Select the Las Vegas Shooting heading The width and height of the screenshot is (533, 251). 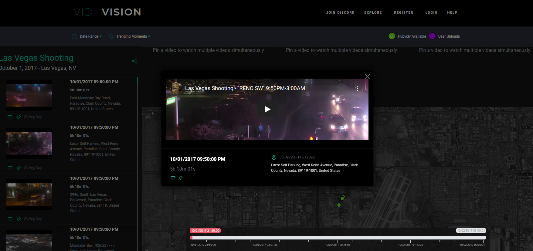pos(37,58)
